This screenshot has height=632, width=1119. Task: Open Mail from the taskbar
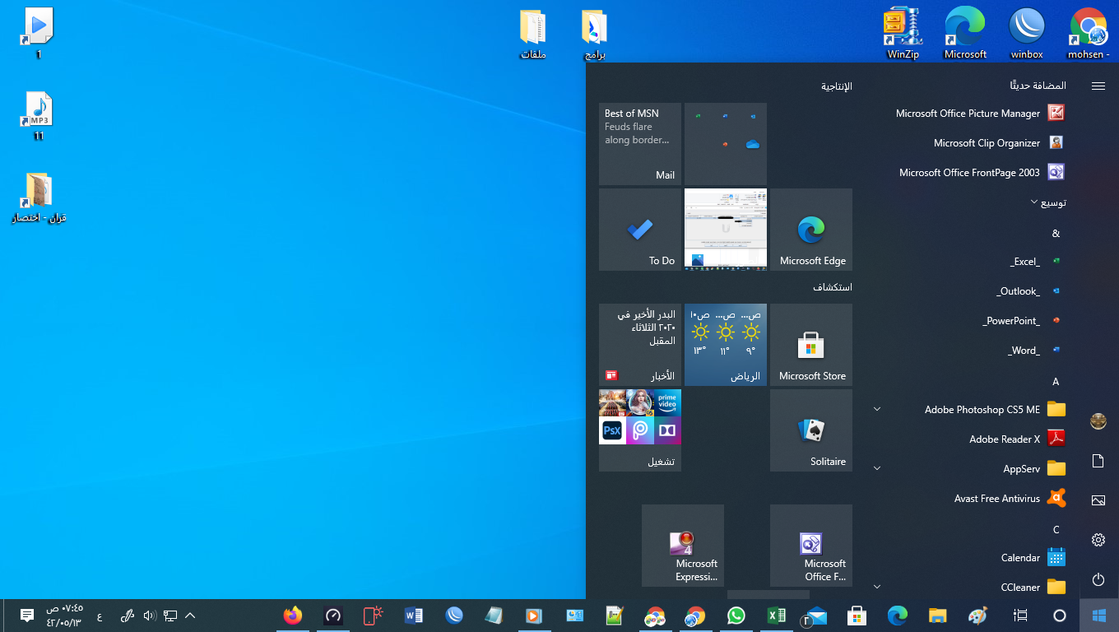[x=816, y=616]
